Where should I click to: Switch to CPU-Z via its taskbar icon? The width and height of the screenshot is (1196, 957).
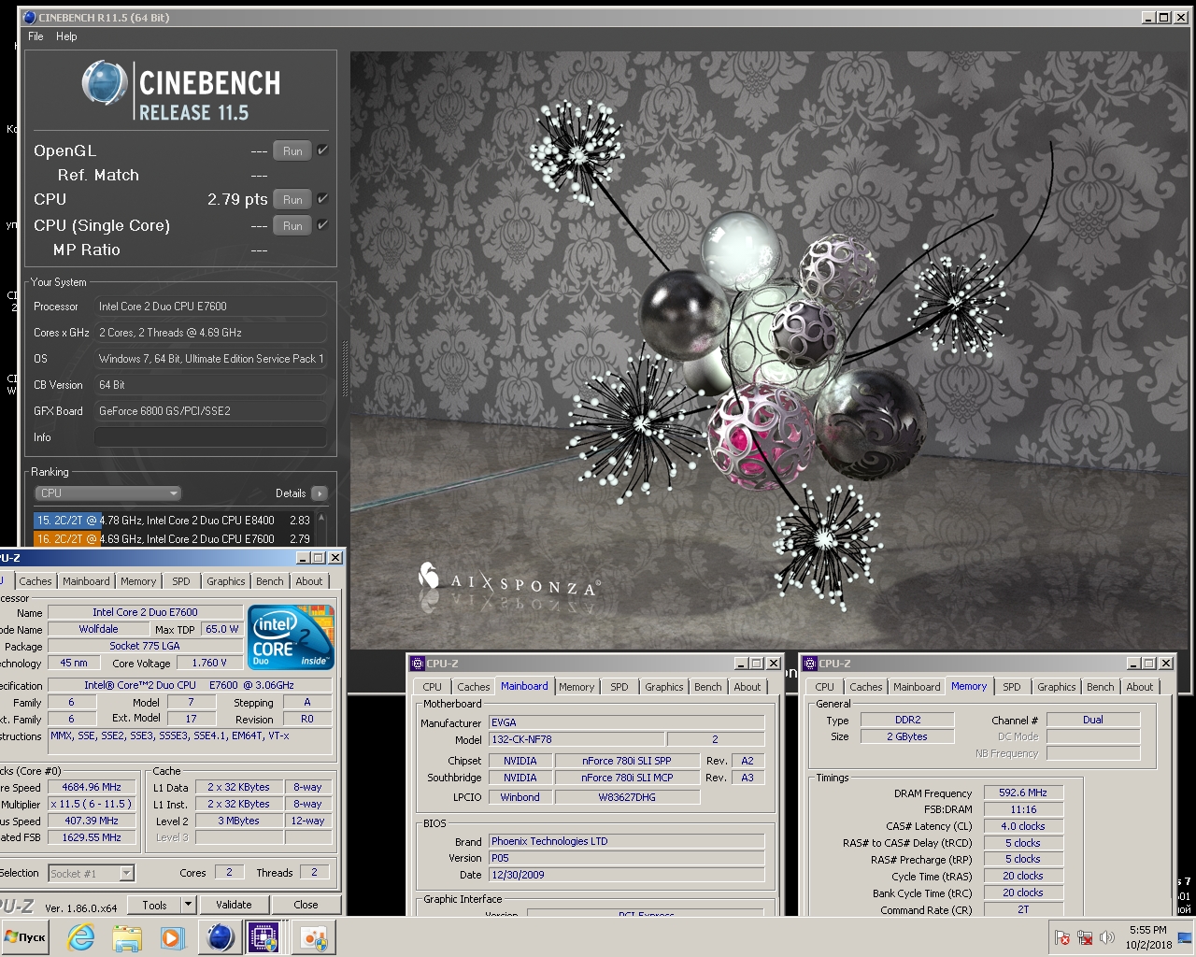[x=263, y=937]
